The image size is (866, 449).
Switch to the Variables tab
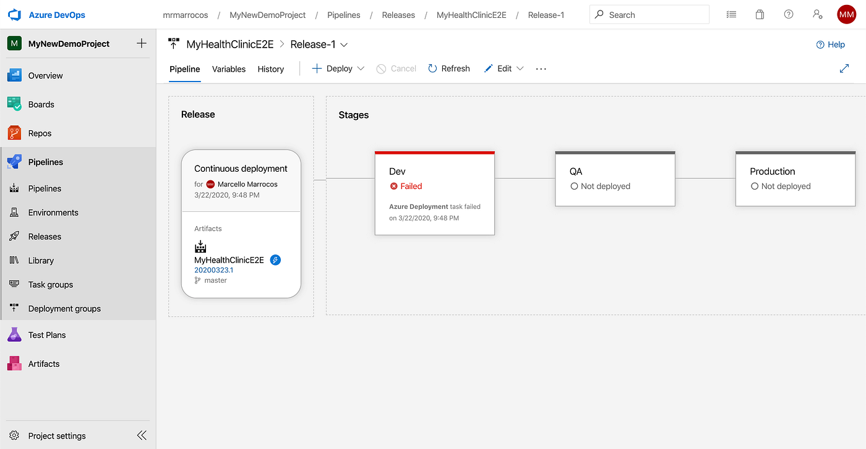[228, 69]
